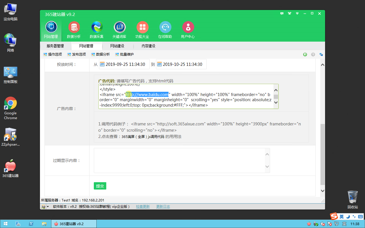Switch to the 网站管理 tab
The image size is (365, 228).
point(86,46)
